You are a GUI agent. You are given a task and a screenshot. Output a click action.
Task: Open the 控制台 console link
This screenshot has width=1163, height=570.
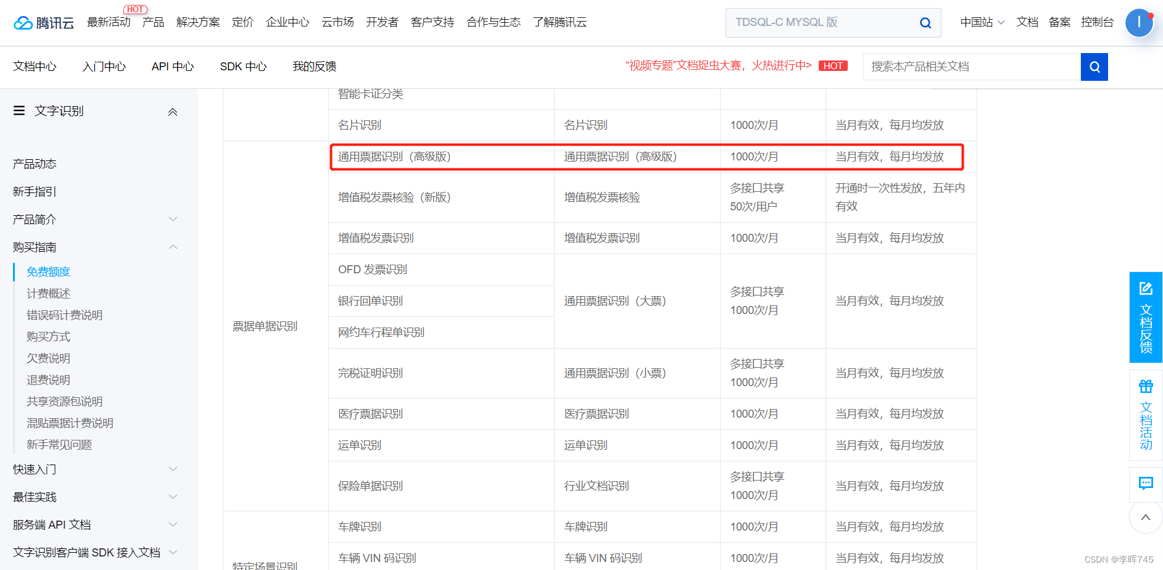(1097, 22)
